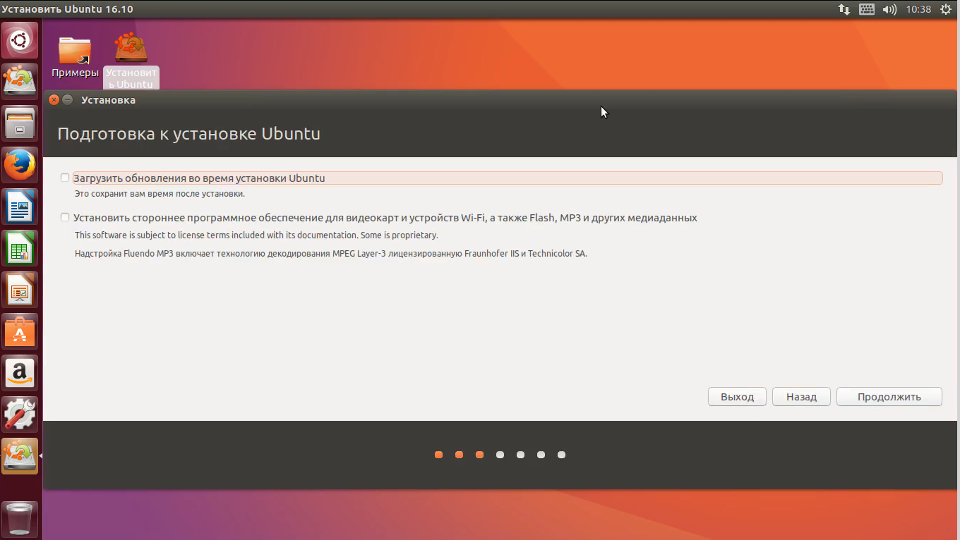Viewport: 960px width, 540px height.
Task: Open Firefox browser from launcher
Action: point(20,165)
